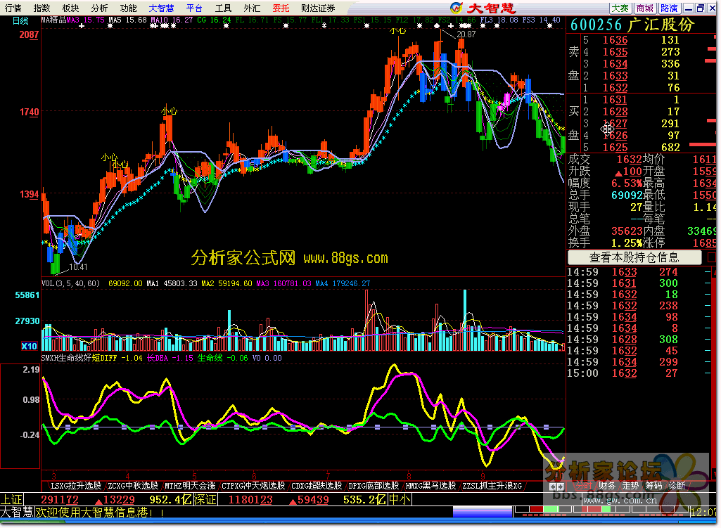Click the SMXH生命线好 indicator label
This screenshot has width=721, height=528.
coord(66,358)
